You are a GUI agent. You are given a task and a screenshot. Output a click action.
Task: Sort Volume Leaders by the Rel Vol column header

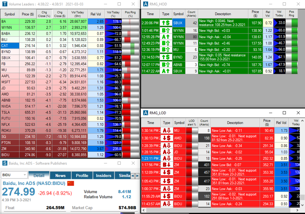pyautogui.click(x=96, y=14)
